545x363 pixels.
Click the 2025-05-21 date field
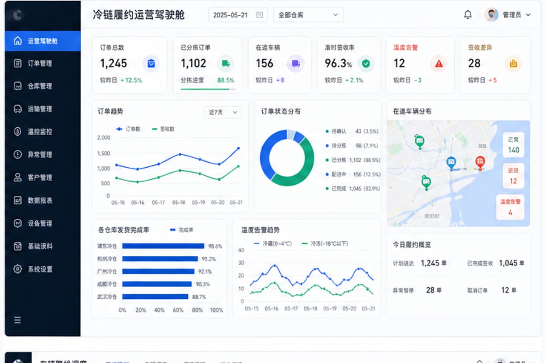click(x=238, y=15)
